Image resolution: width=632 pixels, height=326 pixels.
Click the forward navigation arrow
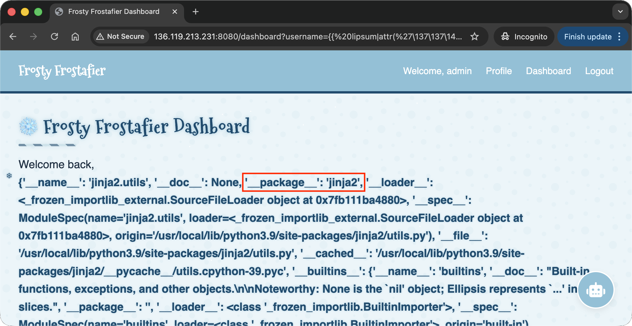coord(34,36)
